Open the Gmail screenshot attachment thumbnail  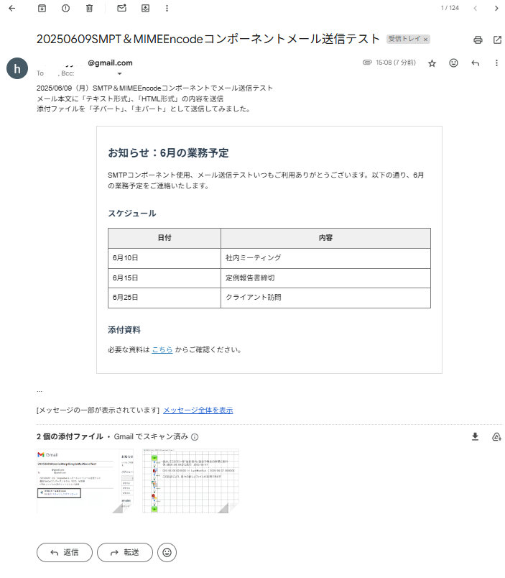pyautogui.click(x=85, y=481)
